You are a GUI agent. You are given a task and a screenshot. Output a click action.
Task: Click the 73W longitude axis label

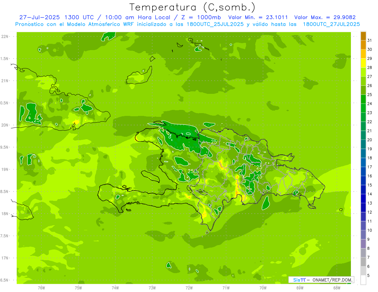coord(152,288)
